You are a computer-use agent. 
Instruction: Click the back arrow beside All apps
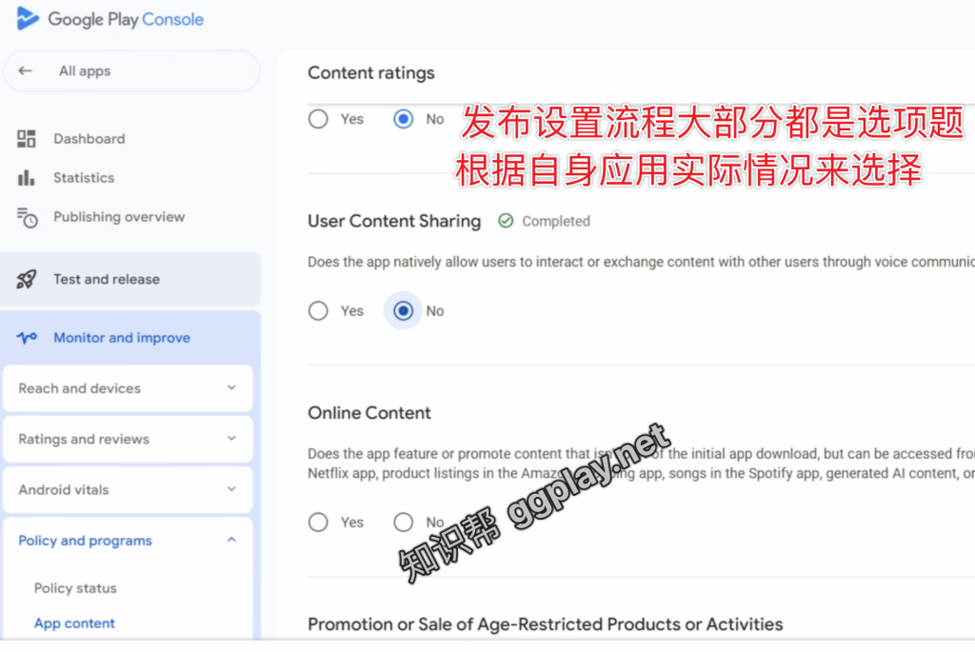(25, 70)
